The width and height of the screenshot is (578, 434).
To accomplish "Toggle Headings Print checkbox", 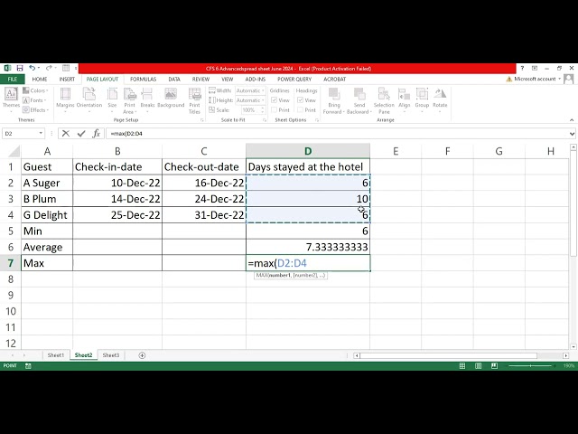I will pos(300,110).
